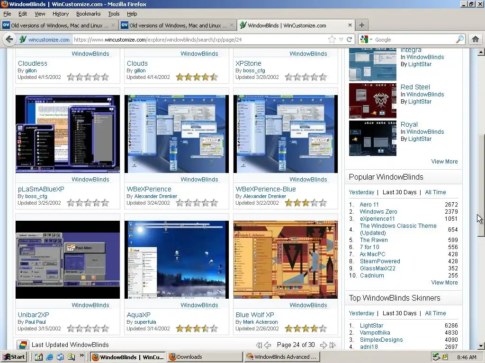Bookmark this page with the star icon
Image resolution: width=485 pixels, height=363 pixels.
[332, 40]
